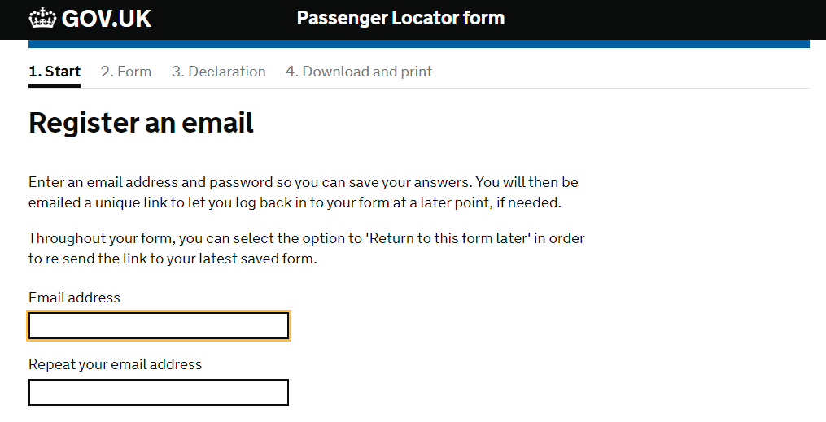Select the '1. Start' step tab

[55, 72]
